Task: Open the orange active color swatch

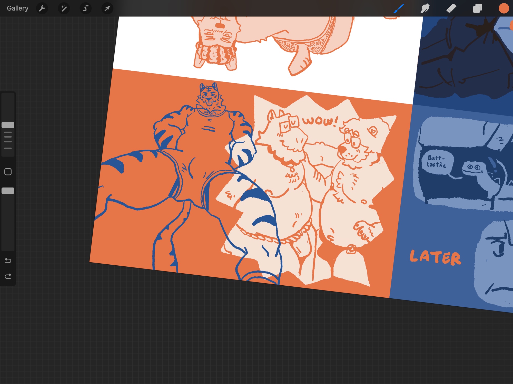Action: click(504, 8)
